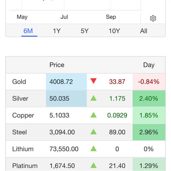The image size is (171, 171).
Task: Select the 6M time range tab
Action: [x=28, y=31]
